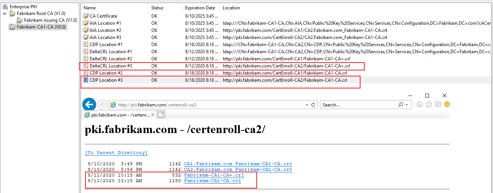The width and height of the screenshot is (493, 193).
Task: Select the Fabrikam Root CA (V1.0) label
Action: [x=41, y=13]
